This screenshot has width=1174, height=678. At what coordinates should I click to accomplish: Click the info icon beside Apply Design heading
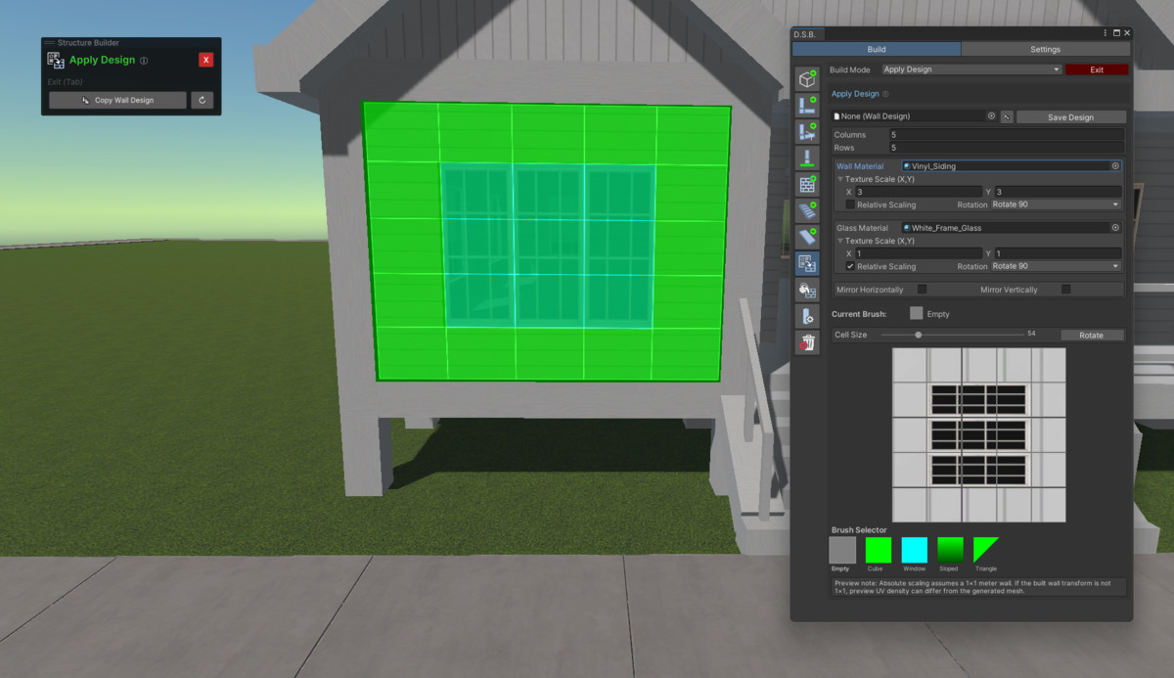886,94
